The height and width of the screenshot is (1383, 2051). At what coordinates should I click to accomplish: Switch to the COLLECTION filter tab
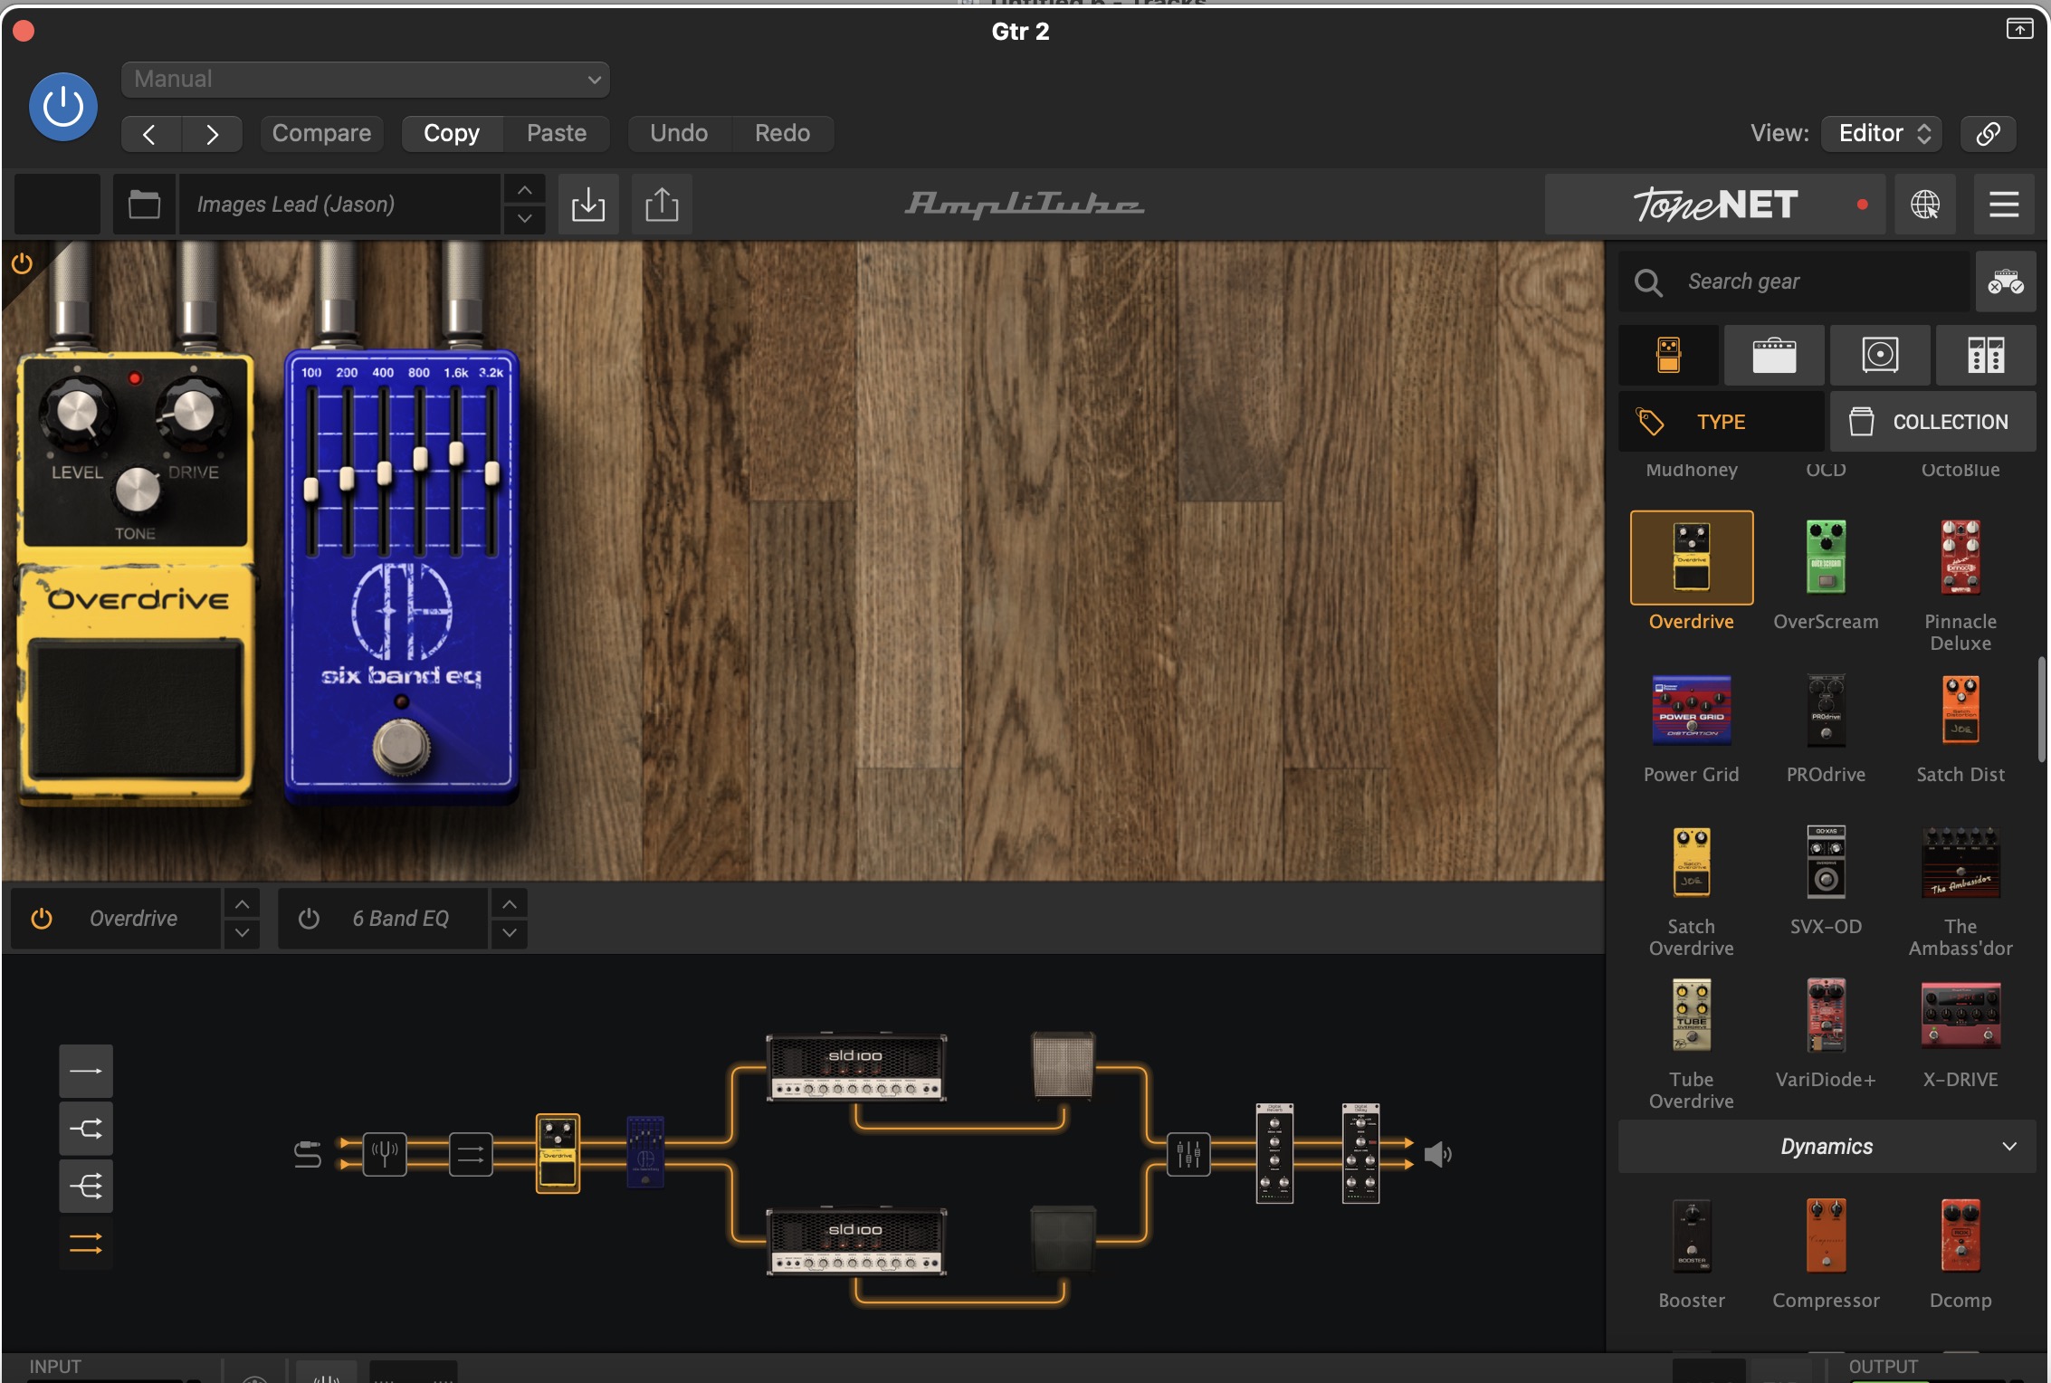pyautogui.click(x=1932, y=421)
